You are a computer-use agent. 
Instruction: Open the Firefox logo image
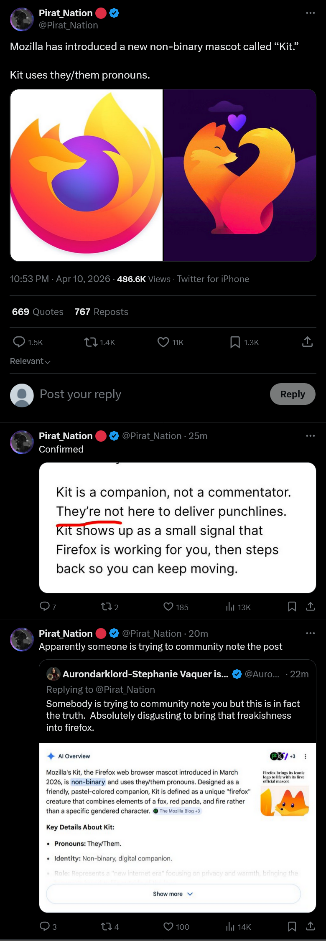coord(87,175)
